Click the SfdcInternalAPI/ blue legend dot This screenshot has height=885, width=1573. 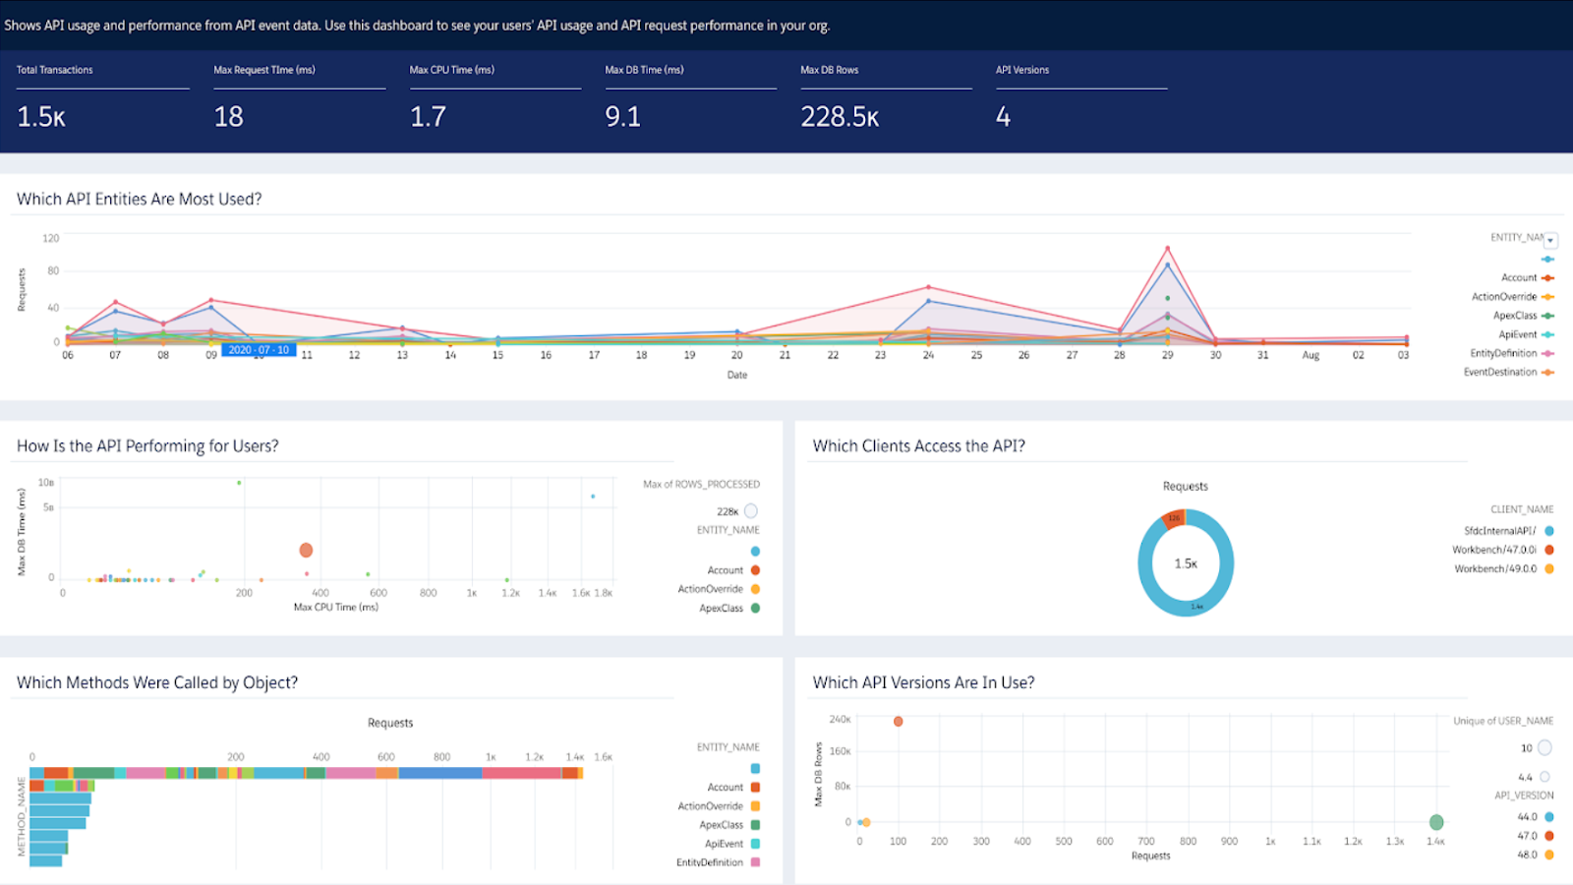[1549, 531]
